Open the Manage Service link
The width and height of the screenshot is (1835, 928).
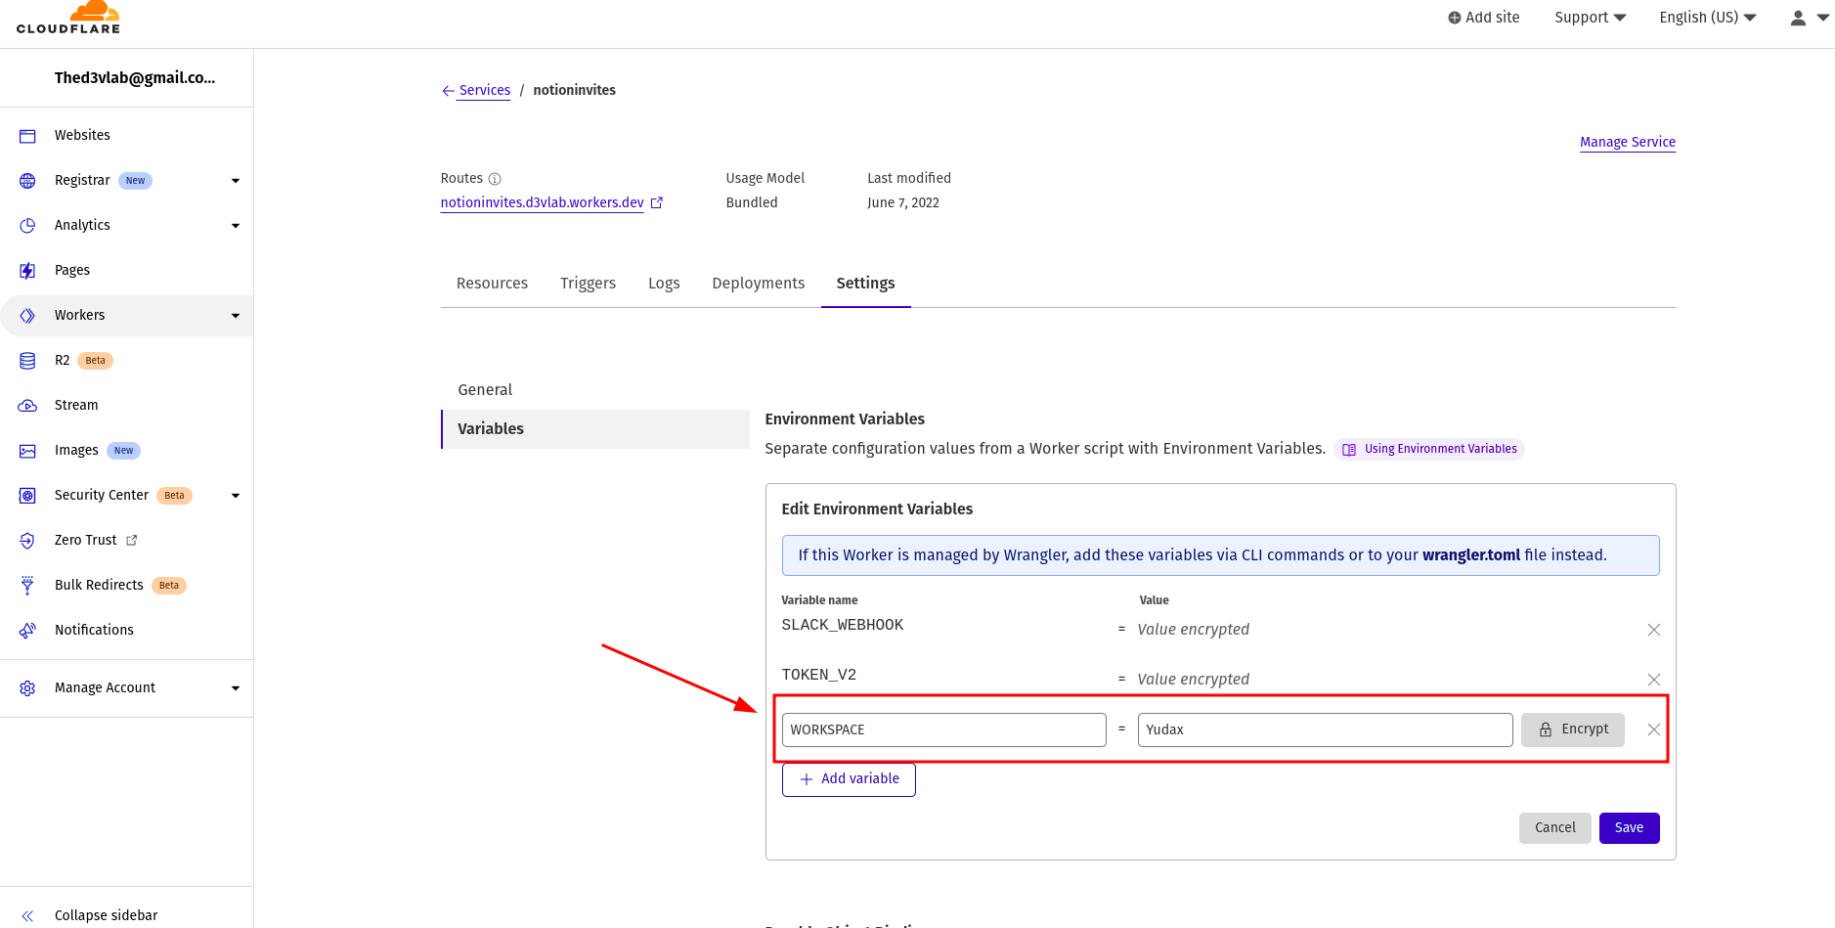pos(1628,142)
